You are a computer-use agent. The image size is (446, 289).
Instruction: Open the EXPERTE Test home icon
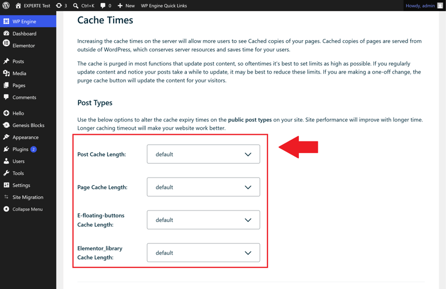[x=18, y=6]
